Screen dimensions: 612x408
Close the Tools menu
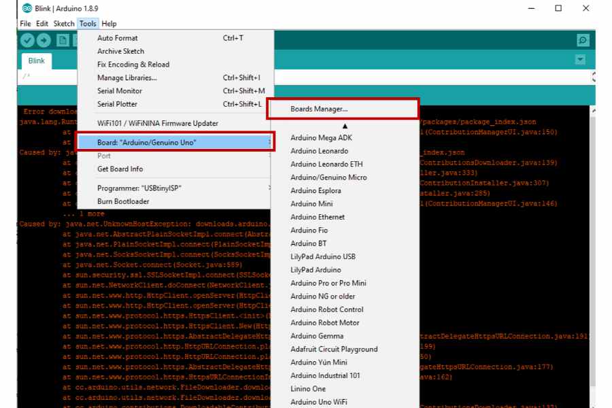[x=88, y=23]
